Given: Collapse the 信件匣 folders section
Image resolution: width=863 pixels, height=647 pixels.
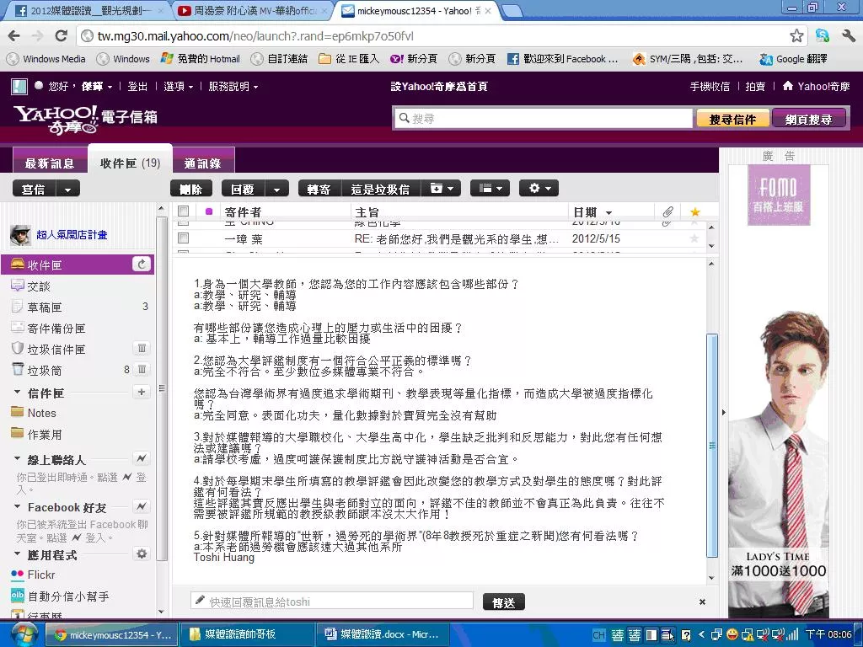Looking at the screenshot, I should (17, 393).
